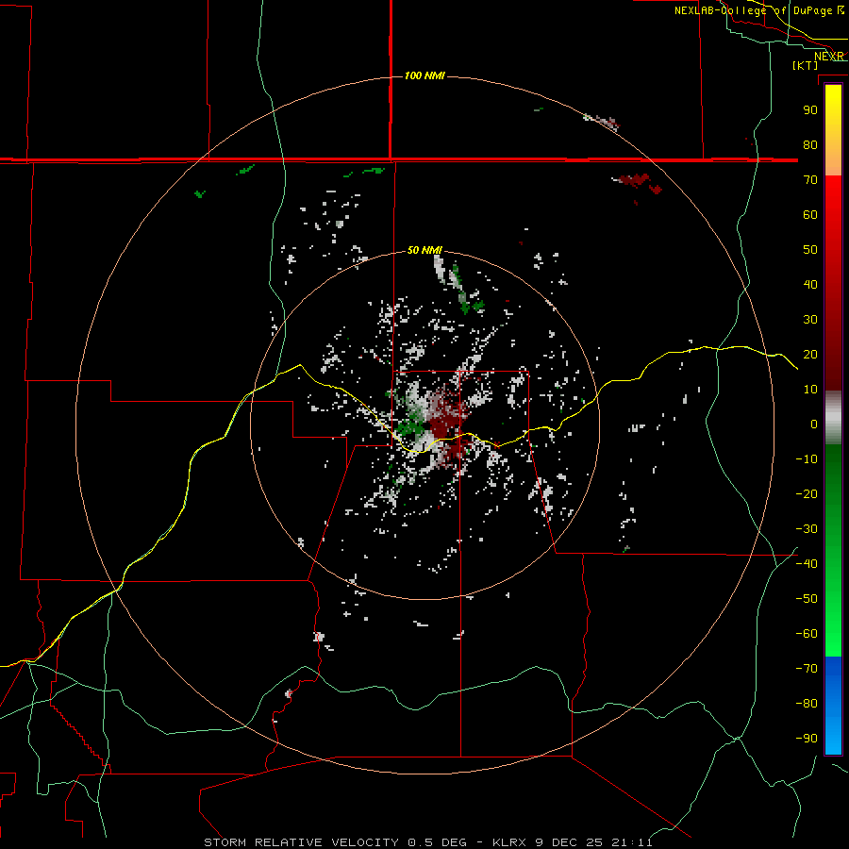Click the -60 value on velocity scale

pos(807,634)
